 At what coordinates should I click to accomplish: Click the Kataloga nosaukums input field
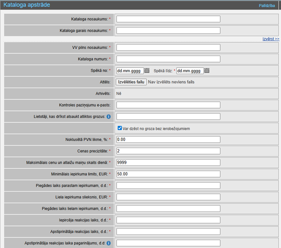pyautogui.click(x=168, y=19)
